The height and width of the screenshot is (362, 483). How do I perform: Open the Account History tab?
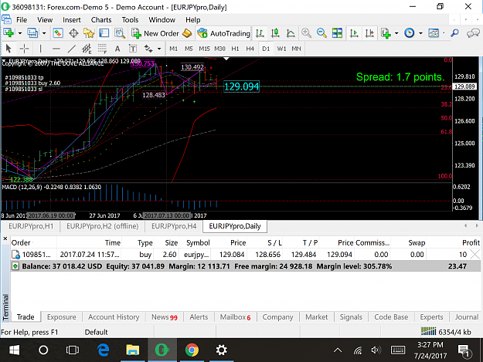(114, 316)
